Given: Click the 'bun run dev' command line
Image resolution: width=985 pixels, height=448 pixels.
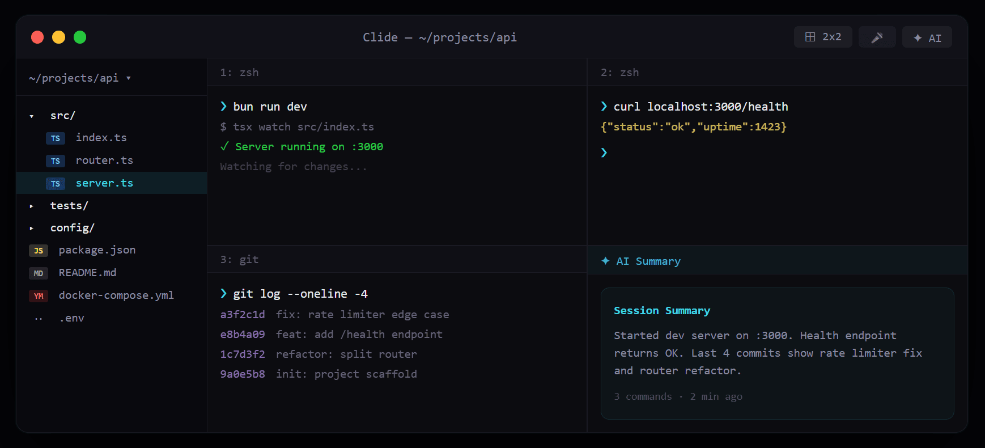Looking at the screenshot, I should point(270,107).
